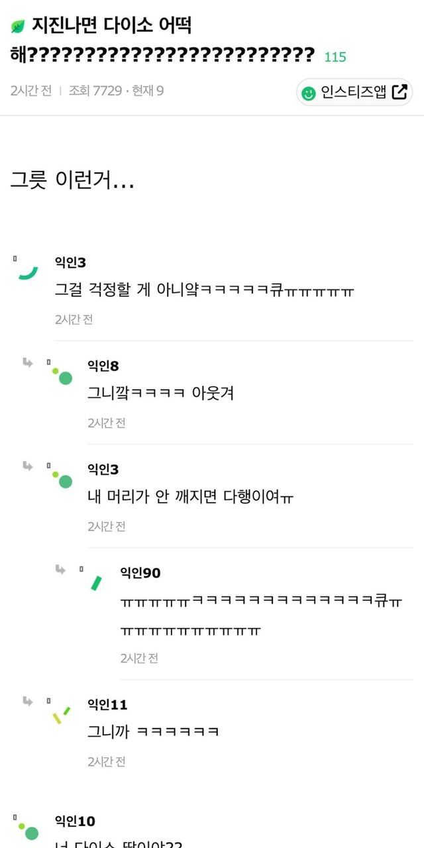The width and height of the screenshot is (424, 848).
Task: Select the 익인11 username
Action: coord(107,704)
